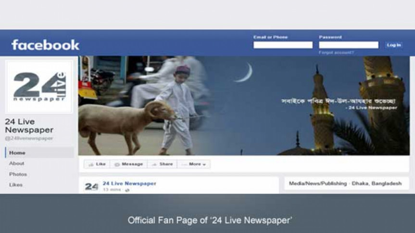Click the public globe icon beside timestamp
This screenshot has width=415, height=233.
click(127, 190)
